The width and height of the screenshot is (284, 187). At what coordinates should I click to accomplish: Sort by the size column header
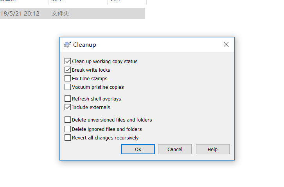coord(127,1)
